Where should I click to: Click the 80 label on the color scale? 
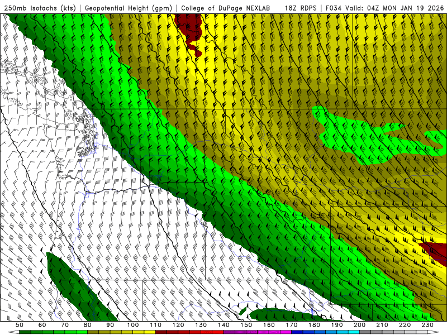tap(88, 325)
